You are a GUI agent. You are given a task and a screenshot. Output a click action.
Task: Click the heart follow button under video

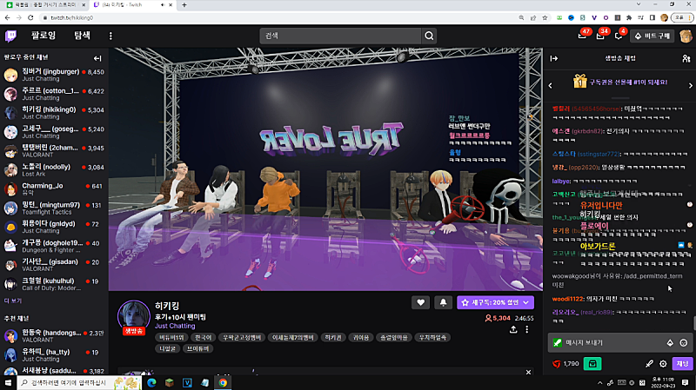(421, 302)
